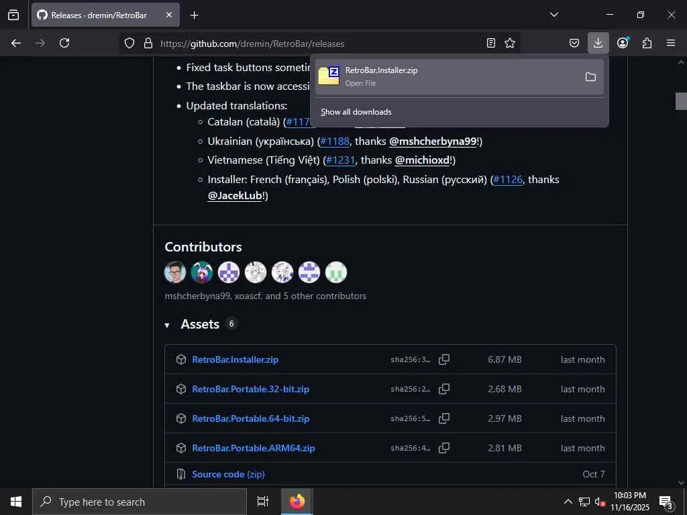Click the zip file icon beside Source code

pos(181,474)
